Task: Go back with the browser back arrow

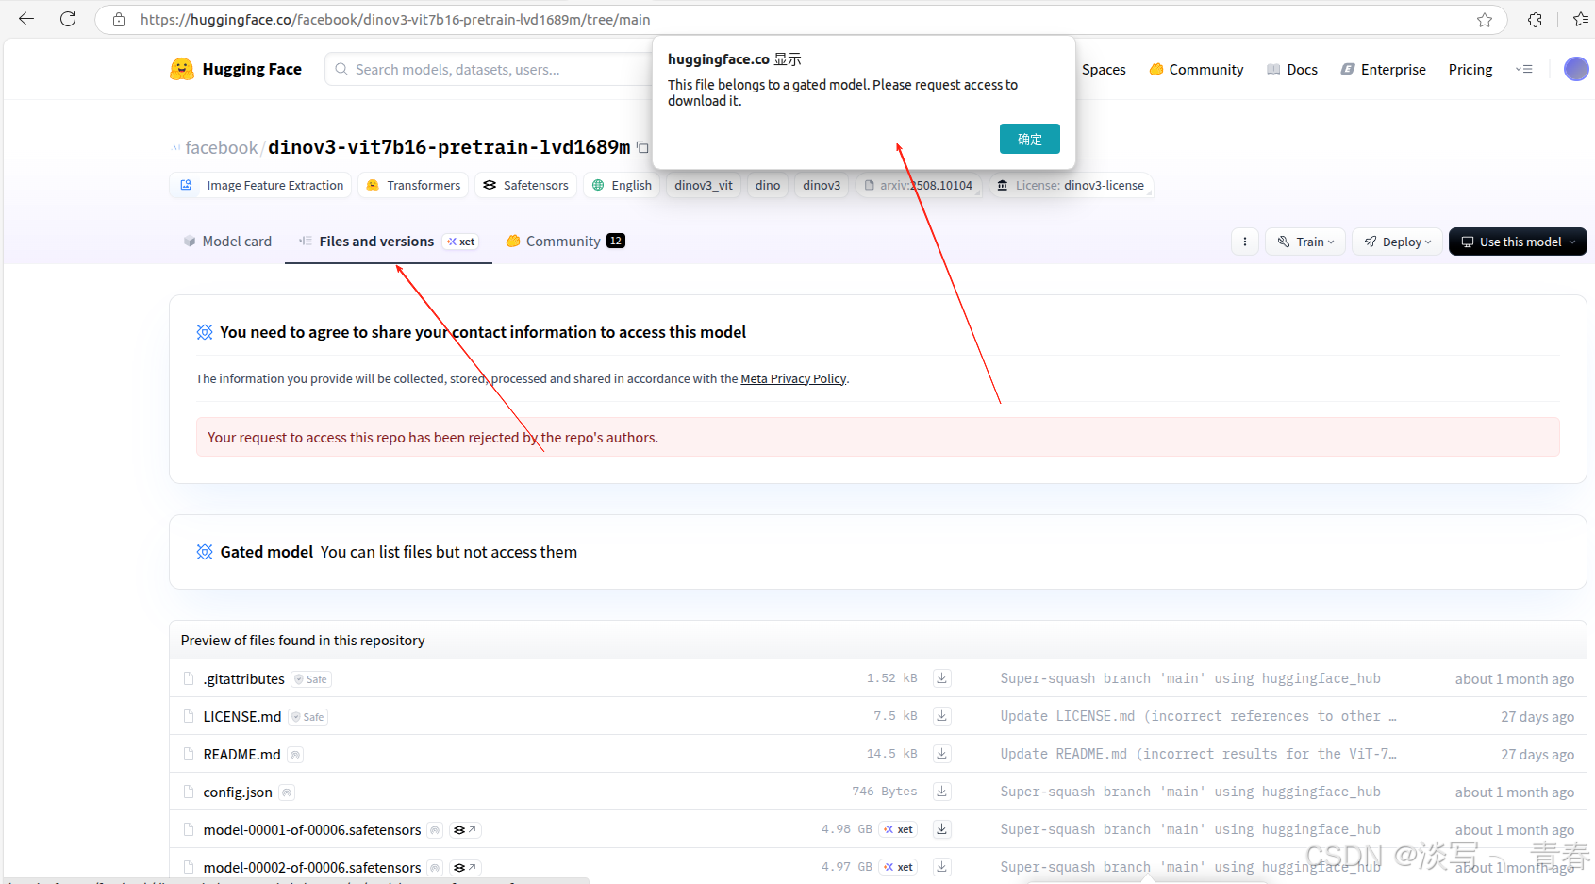Action: click(26, 19)
